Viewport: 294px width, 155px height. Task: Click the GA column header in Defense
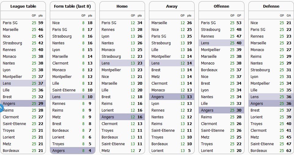click(288, 15)
